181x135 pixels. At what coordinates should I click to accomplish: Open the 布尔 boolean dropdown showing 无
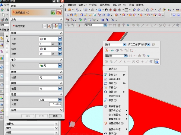coord(50,66)
